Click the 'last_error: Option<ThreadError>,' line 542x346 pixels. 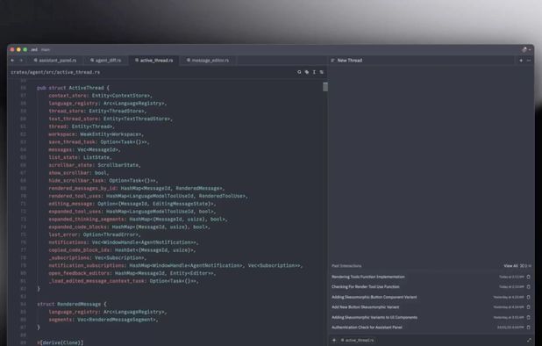point(95,234)
